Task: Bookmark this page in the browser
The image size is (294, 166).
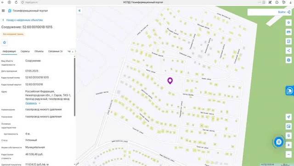Action: (264, 2)
